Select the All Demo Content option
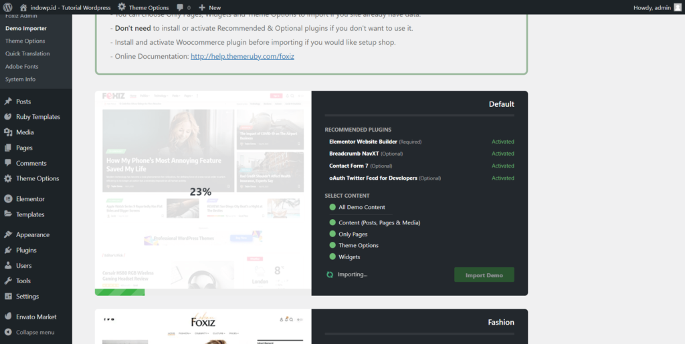 click(x=332, y=207)
